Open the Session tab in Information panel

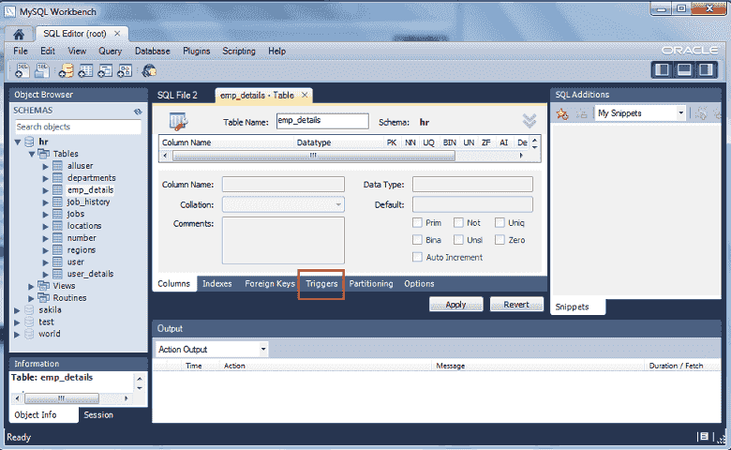click(x=98, y=414)
